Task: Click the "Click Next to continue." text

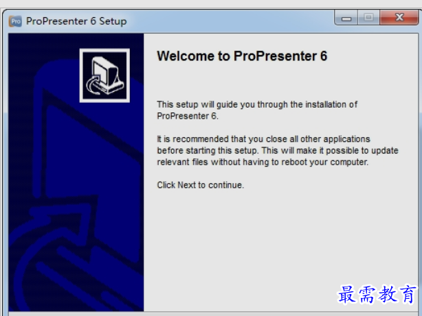Action: tap(200, 185)
